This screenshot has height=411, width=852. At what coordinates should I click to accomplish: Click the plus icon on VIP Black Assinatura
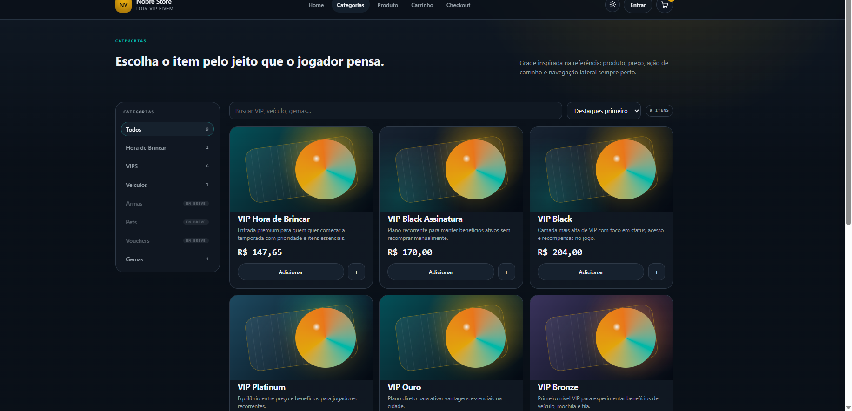point(506,272)
